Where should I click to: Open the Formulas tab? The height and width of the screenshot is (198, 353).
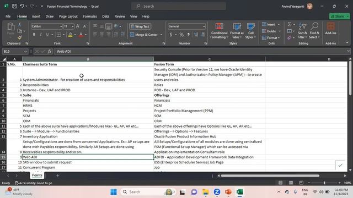(90, 16)
